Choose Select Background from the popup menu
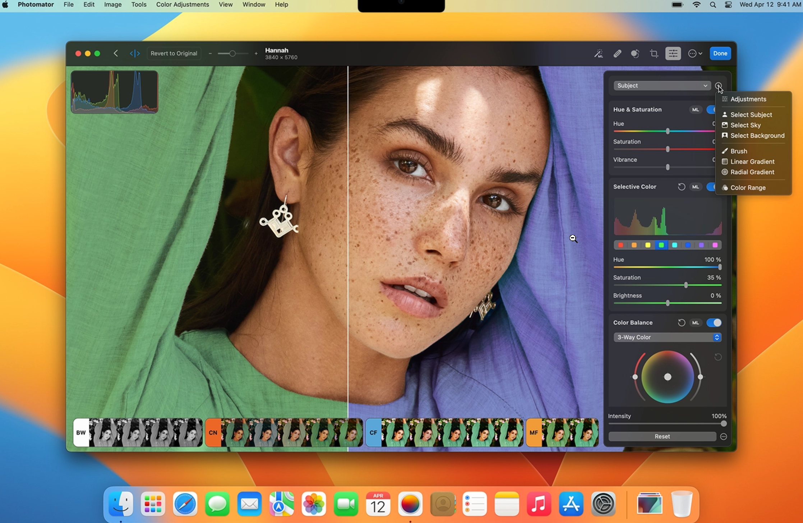 pyautogui.click(x=757, y=136)
